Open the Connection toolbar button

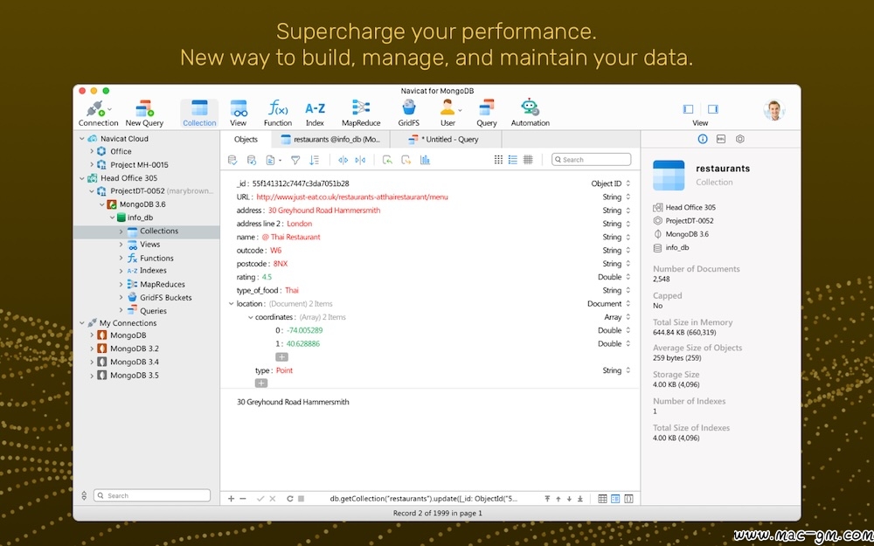98,113
